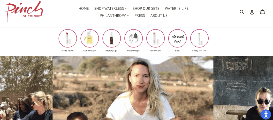Image resolution: width=273 pixels, height=120 pixels.
Task: Expand the Philanthropy navigation dropdown
Action: [x=114, y=16]
